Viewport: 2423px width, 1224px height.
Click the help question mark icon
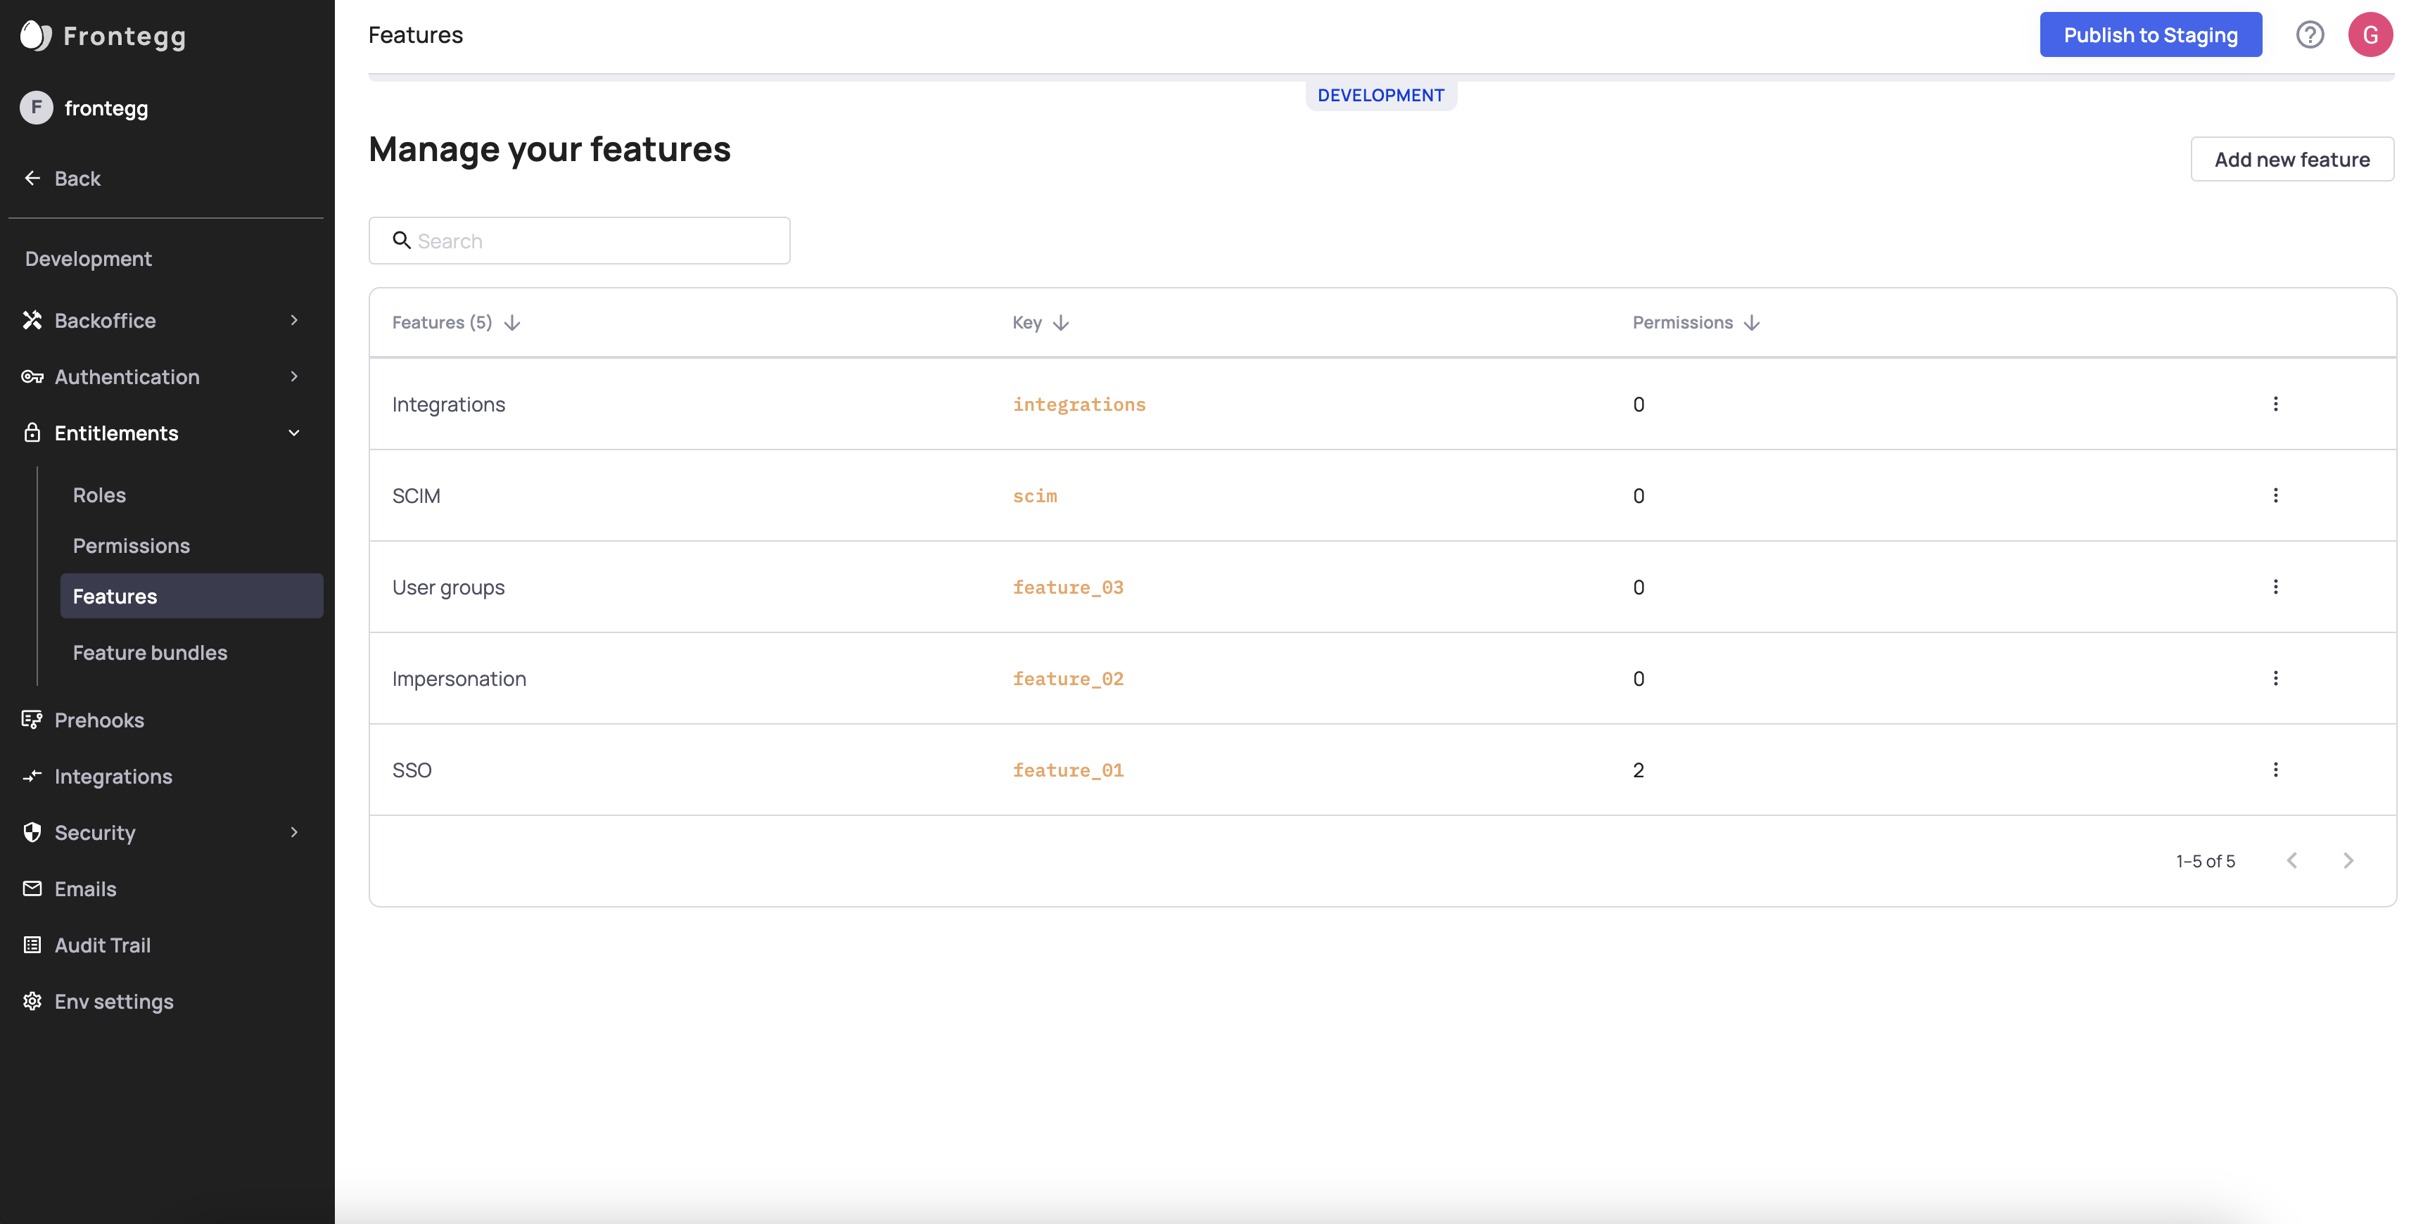(x=2309, y=34)
